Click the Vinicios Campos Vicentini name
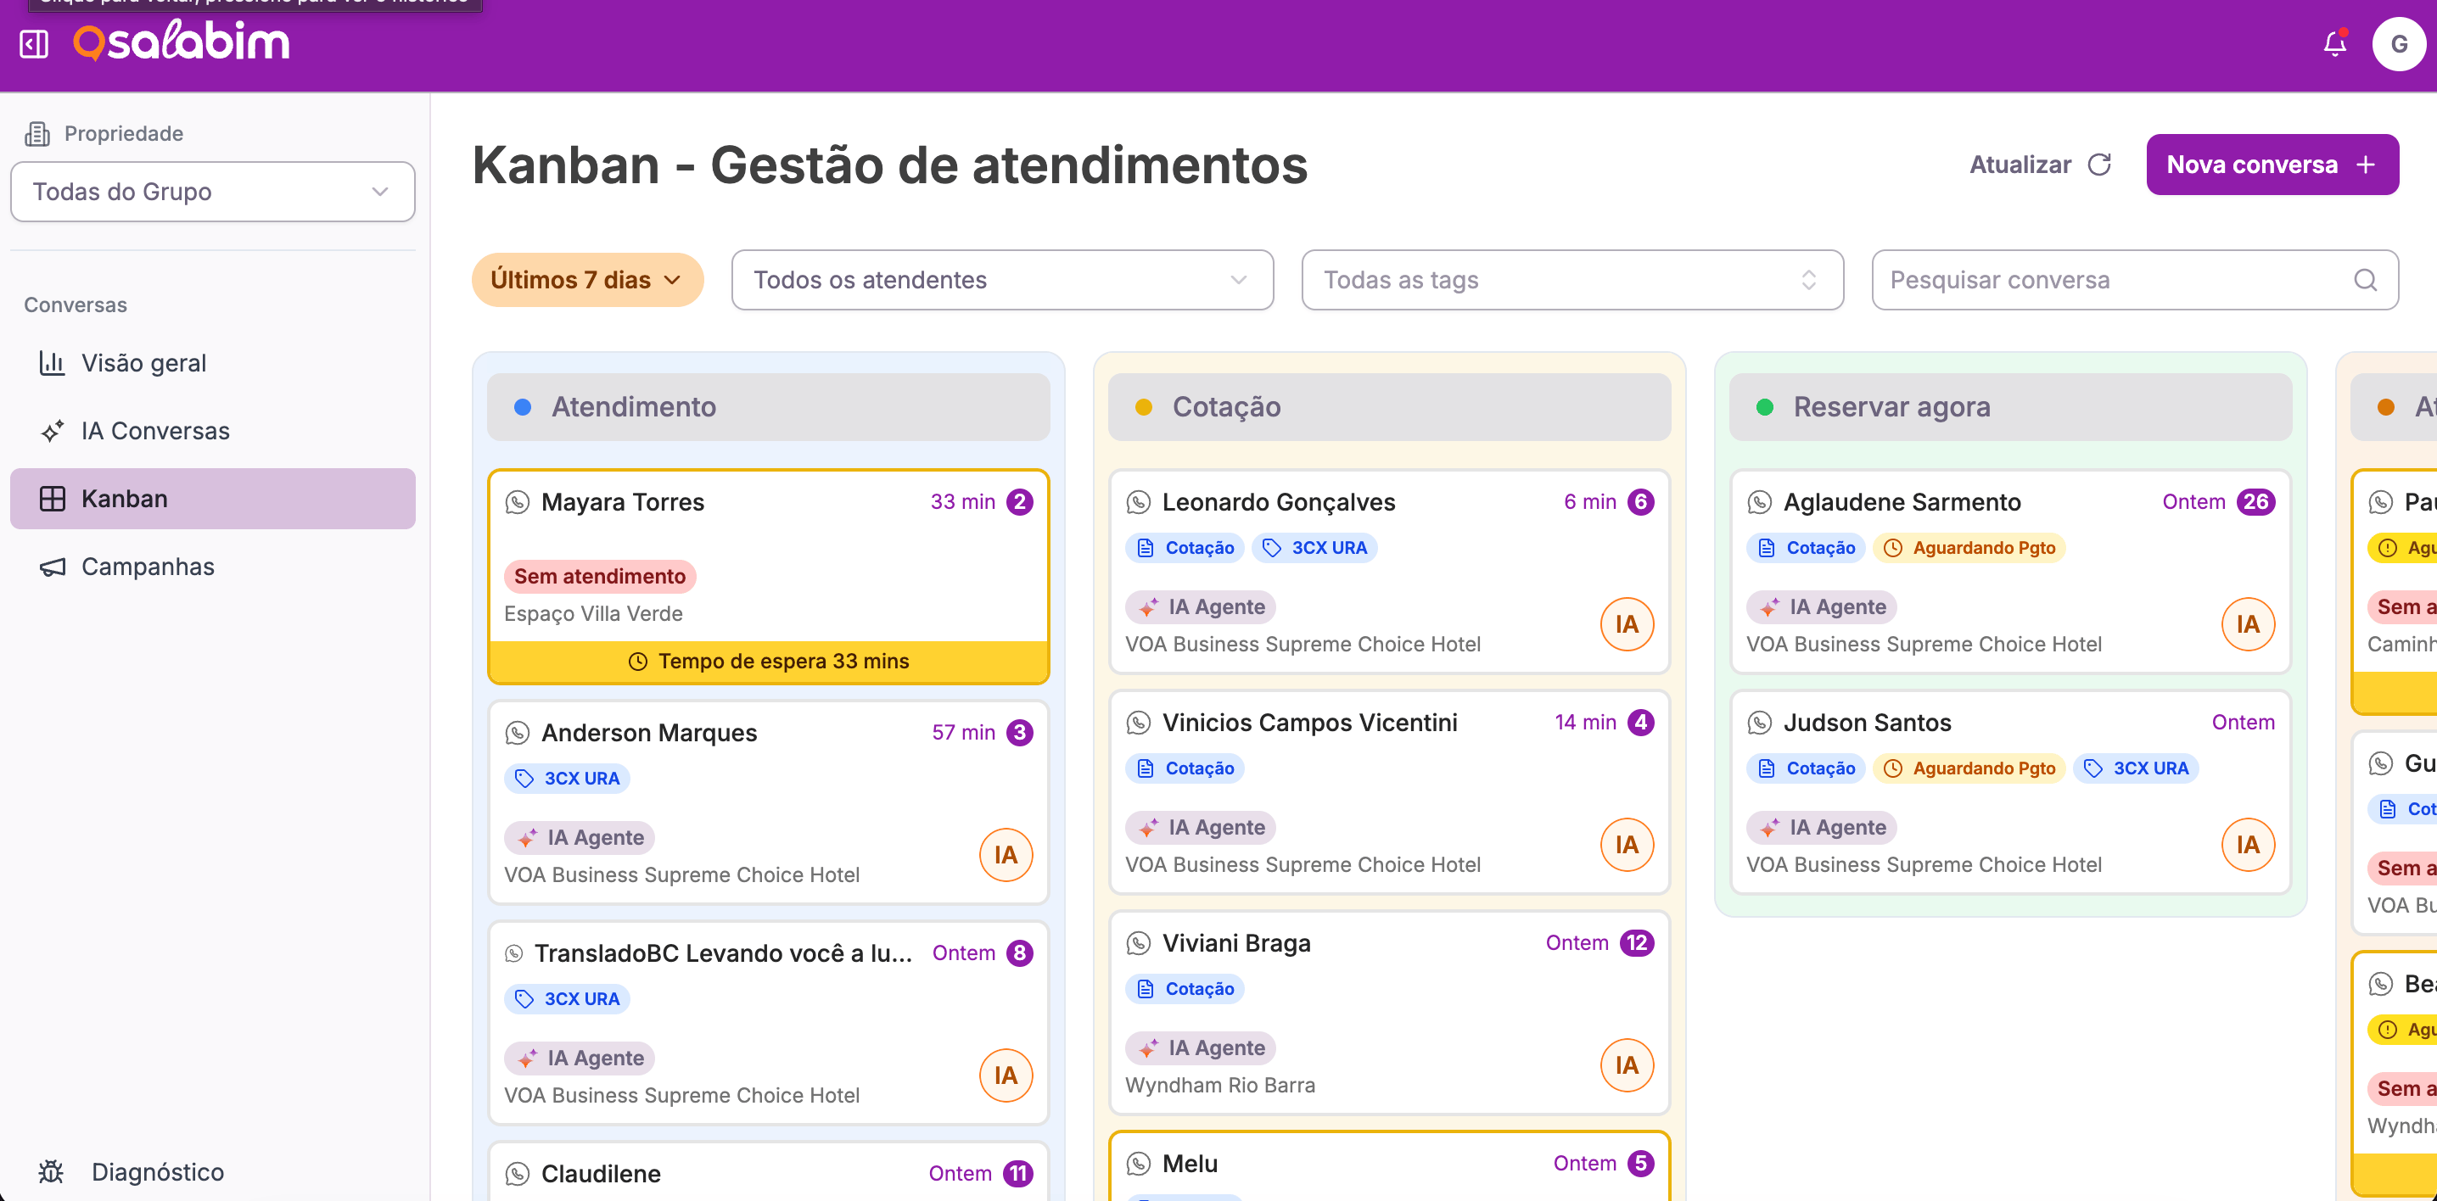The image size is (2437, 1201). (x=1309, y=723)
